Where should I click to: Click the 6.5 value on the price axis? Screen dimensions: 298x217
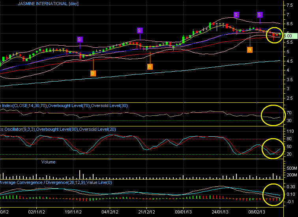[x=290, y=24]
